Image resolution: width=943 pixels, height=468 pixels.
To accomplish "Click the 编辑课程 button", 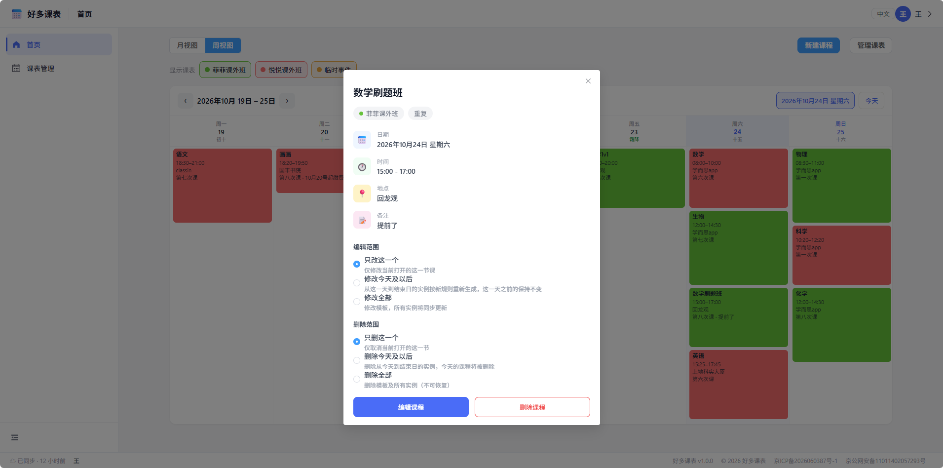I will 411,407.
